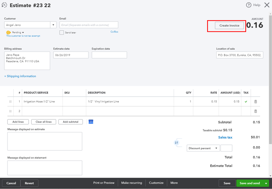The image size is (272, 189).
Task: Delete line 2 with trash icon
Action: (x=256, y=111)
